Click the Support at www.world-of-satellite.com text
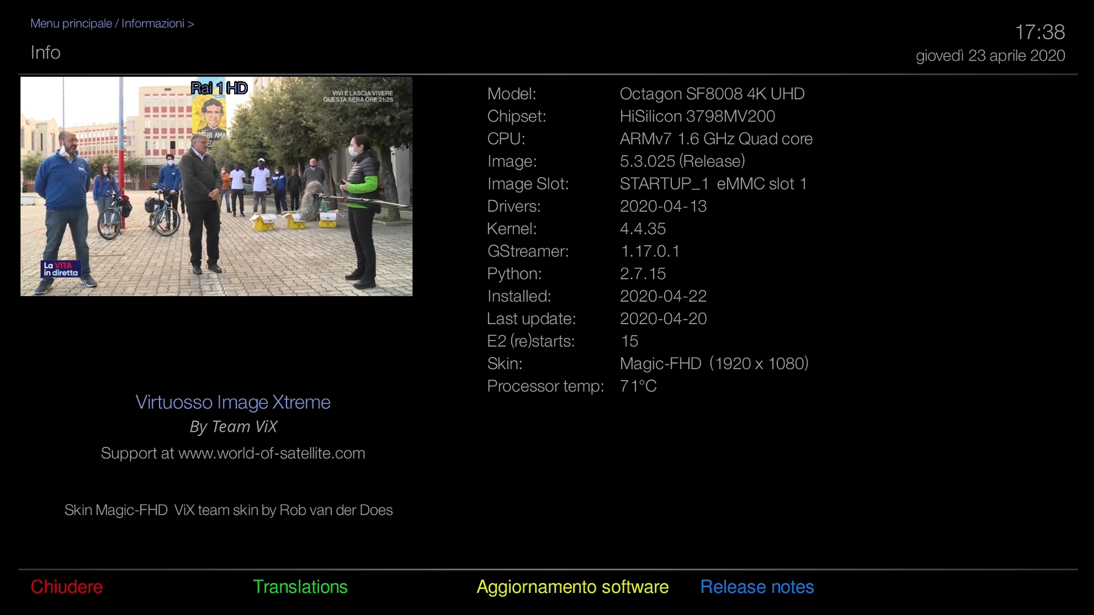The image size is (1094, 615). [233, 453]
